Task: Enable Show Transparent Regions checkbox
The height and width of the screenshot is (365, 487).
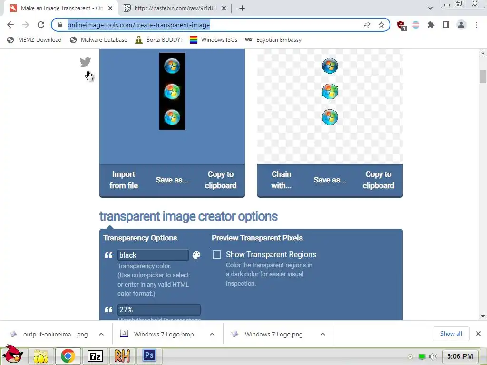Action: [x=217, y=255]
